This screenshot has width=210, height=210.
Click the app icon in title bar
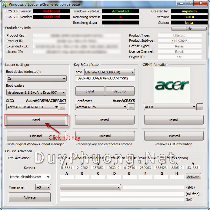(5, 4)
